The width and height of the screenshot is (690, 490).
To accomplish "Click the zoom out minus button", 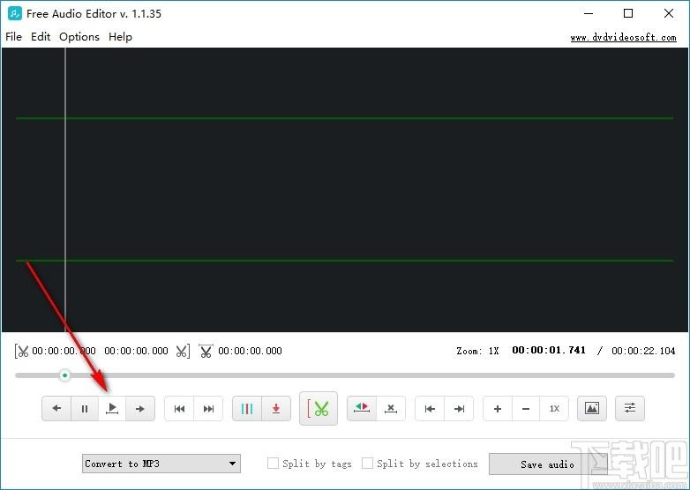I will (526, 409).
